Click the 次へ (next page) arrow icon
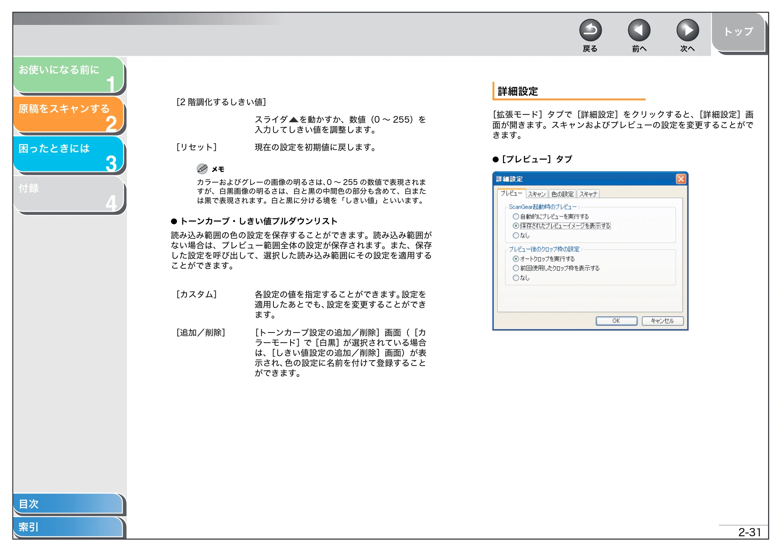This screenshot has height=551, width=779. point(687,30)
